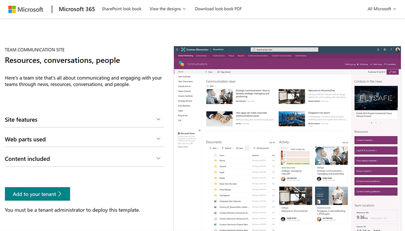Click the Microsoft logo
Viewport: 405px width, 231px height.
click(x=25, y=9)
